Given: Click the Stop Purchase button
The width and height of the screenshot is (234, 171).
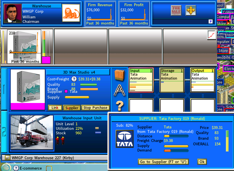Looking at the screenshot, I should [x=95, y=108].
